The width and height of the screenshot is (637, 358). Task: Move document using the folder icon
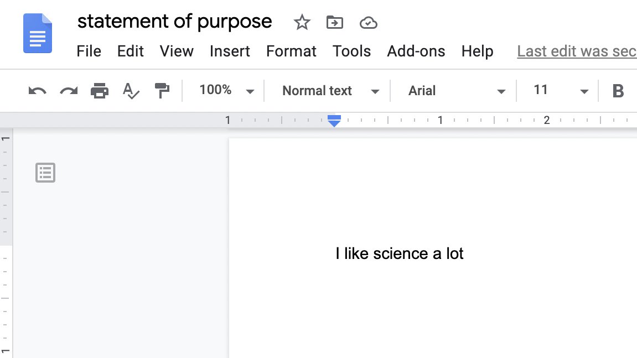pyautogui.click(x=335, y=22)
